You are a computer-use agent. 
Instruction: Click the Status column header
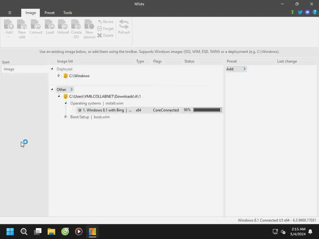[x=189, y=61]
